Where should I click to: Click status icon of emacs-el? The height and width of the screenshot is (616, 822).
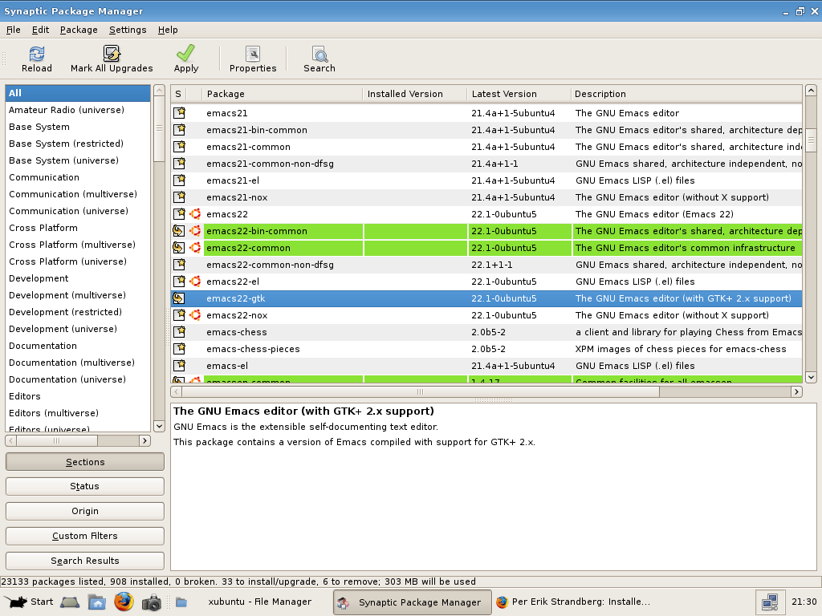click(x=179, y=365)
